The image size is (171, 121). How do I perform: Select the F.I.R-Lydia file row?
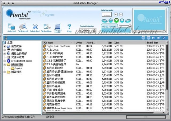(52, 50)
